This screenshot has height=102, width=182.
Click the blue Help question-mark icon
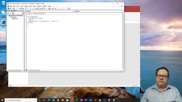coord(49,9)
